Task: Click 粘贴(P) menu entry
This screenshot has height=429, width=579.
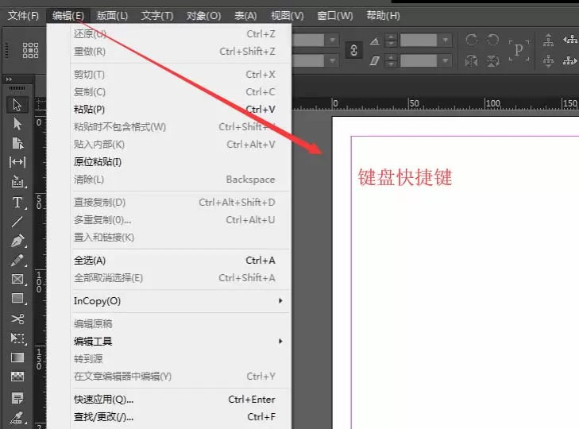Action: click(x=177, y=110)
